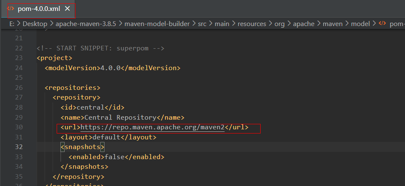
Task: Click the XML file icon on the pom-4.0.0.xml tab
Action: pos(11,8)
